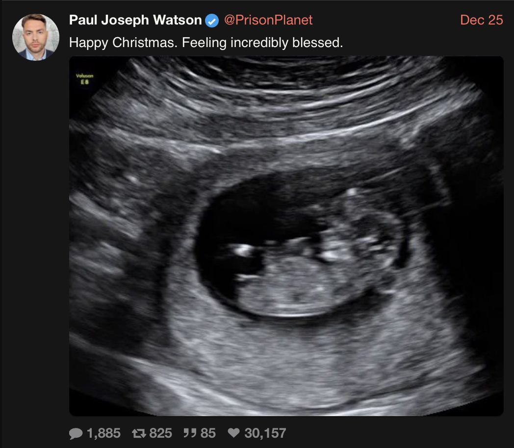
Task: Open the tweet permalink via Dec 25
Action: point(481,20)
